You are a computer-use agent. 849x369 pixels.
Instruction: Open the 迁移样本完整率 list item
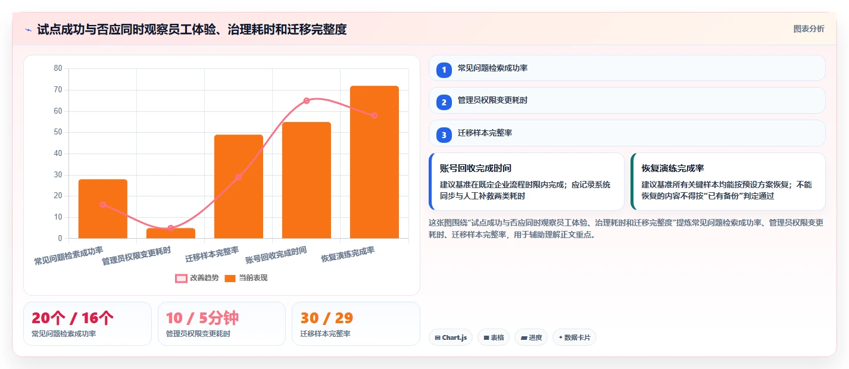(x=627, y=133)
